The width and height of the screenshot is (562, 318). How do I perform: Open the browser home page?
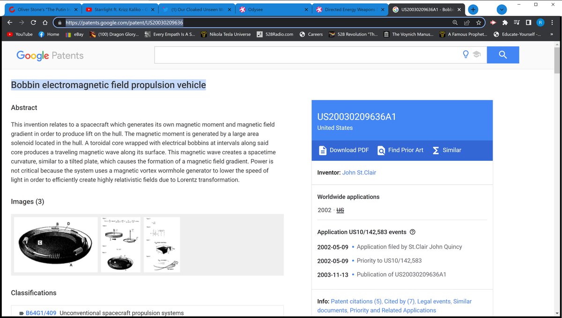pos(45,23)
